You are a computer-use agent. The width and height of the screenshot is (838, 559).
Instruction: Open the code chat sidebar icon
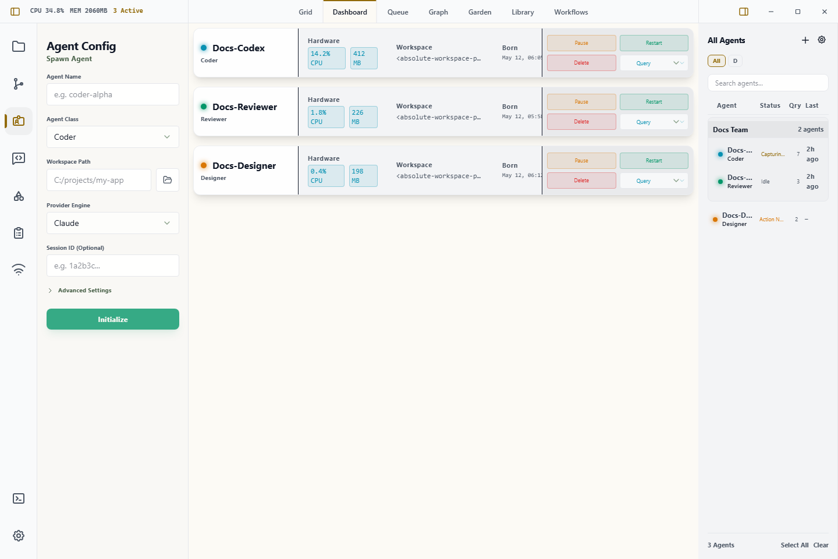pyautogui.click(x=19, y=158)
